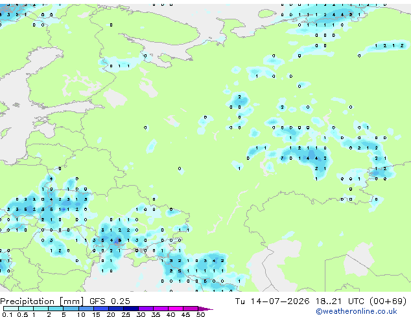Select the 'Precipitation [mm]' title text

[x=42, y=301]
